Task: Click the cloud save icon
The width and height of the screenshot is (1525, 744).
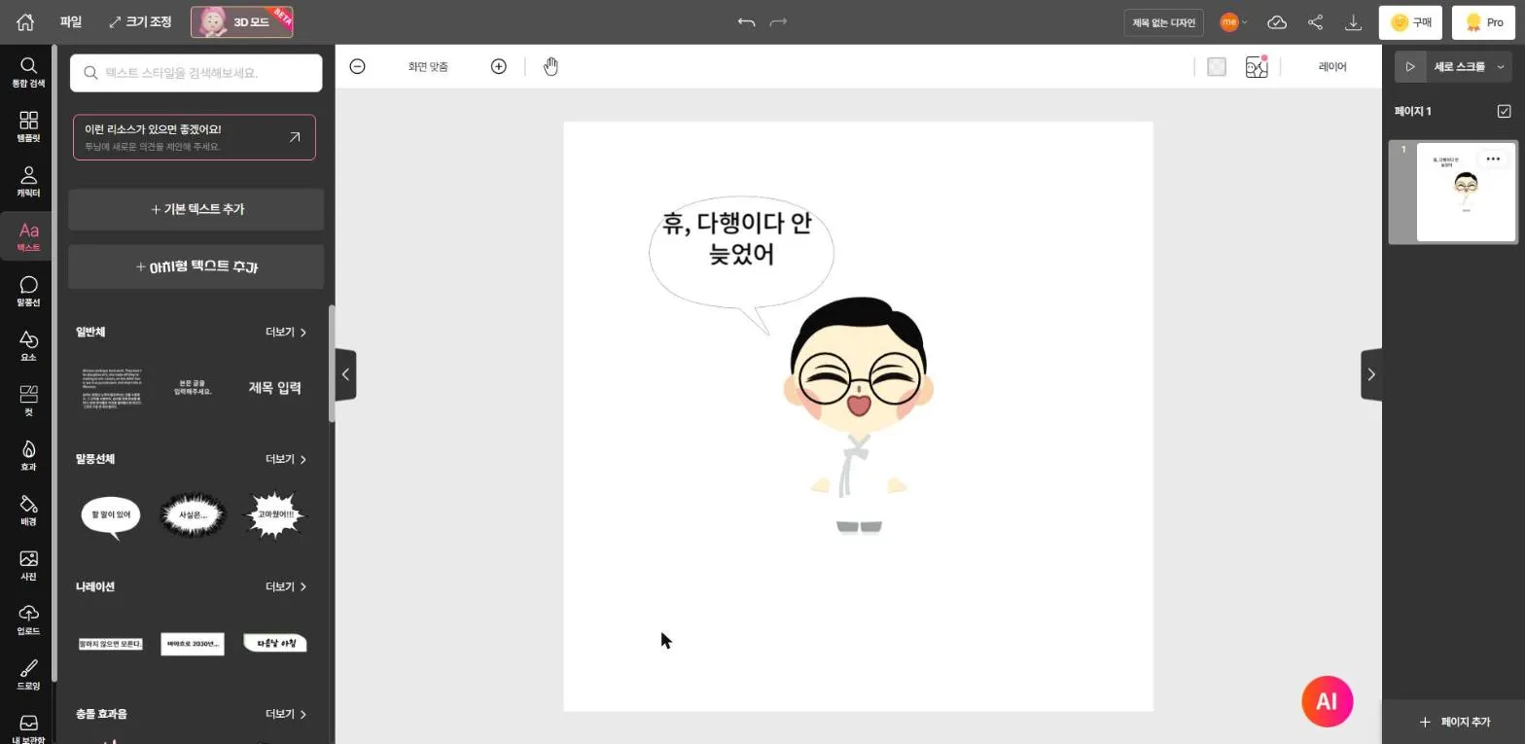Action: point(1277,22)
